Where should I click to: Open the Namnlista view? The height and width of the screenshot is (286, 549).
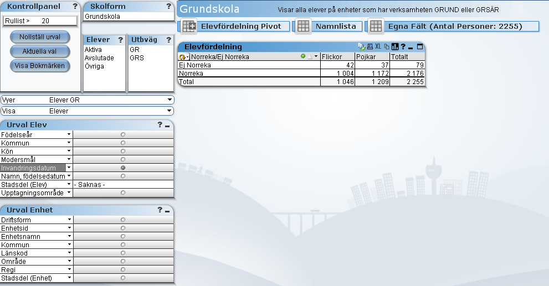[x=336, y=26]
